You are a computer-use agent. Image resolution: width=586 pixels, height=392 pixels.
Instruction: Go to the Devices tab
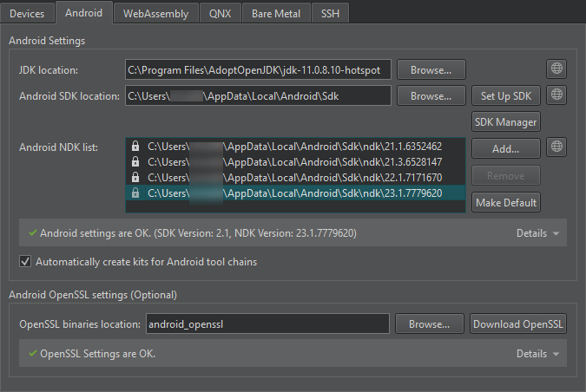tap(27, 14)
